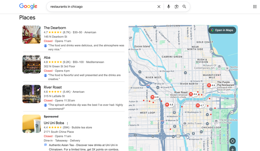Click the Google logo
The height and width of the screenshot is (151, 260).
28,6
